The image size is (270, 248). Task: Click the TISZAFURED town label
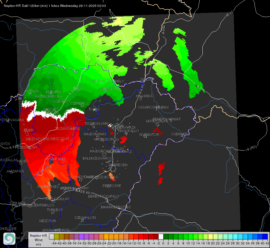tap(56, 159)
